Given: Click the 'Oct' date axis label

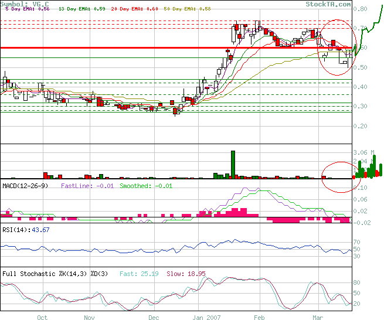Looking at the screenshot, I should click(x=42, y=318).
